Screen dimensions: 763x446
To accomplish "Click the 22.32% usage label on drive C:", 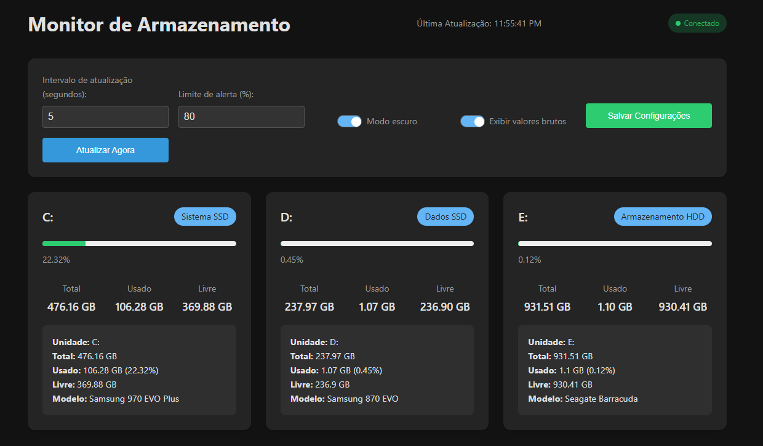I will pos(56,259).
